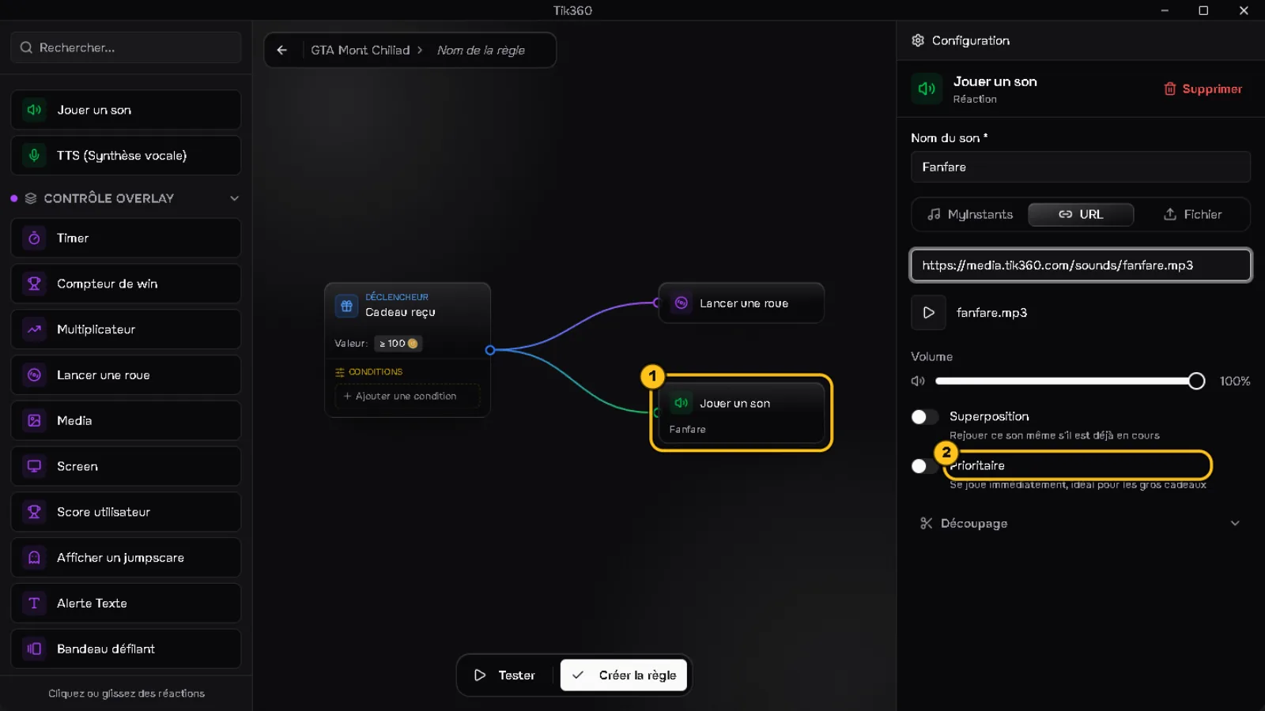Click the ghost icon of Afficher un jumpscare
Image resolution: width=1265 pixels, height=711 pixels.
(x=34, y=558)
